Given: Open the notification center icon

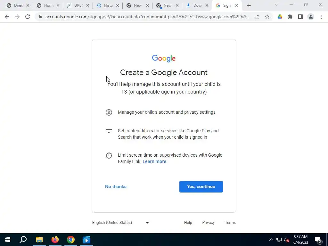Looking at the screenshot, I should (318, 240).
